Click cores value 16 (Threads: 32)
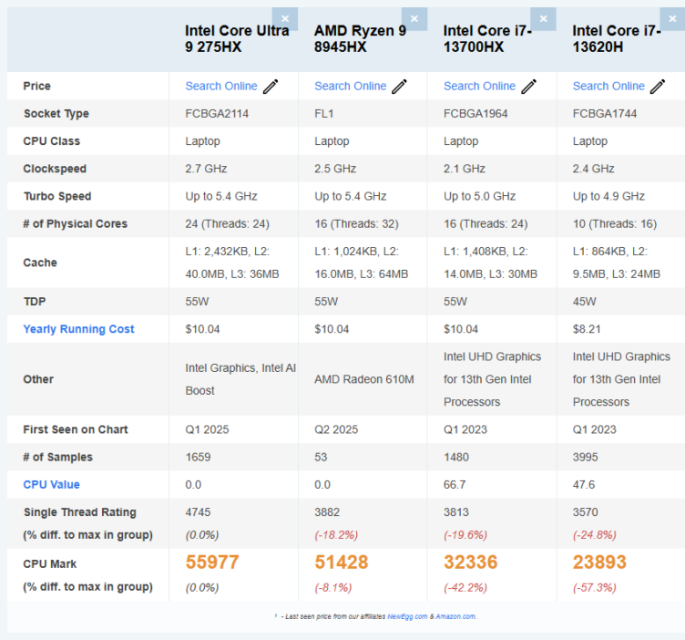 (x=356, y=224)
